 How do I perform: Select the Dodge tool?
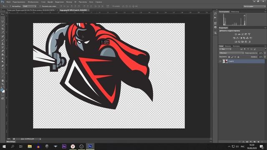coord(3,62)
